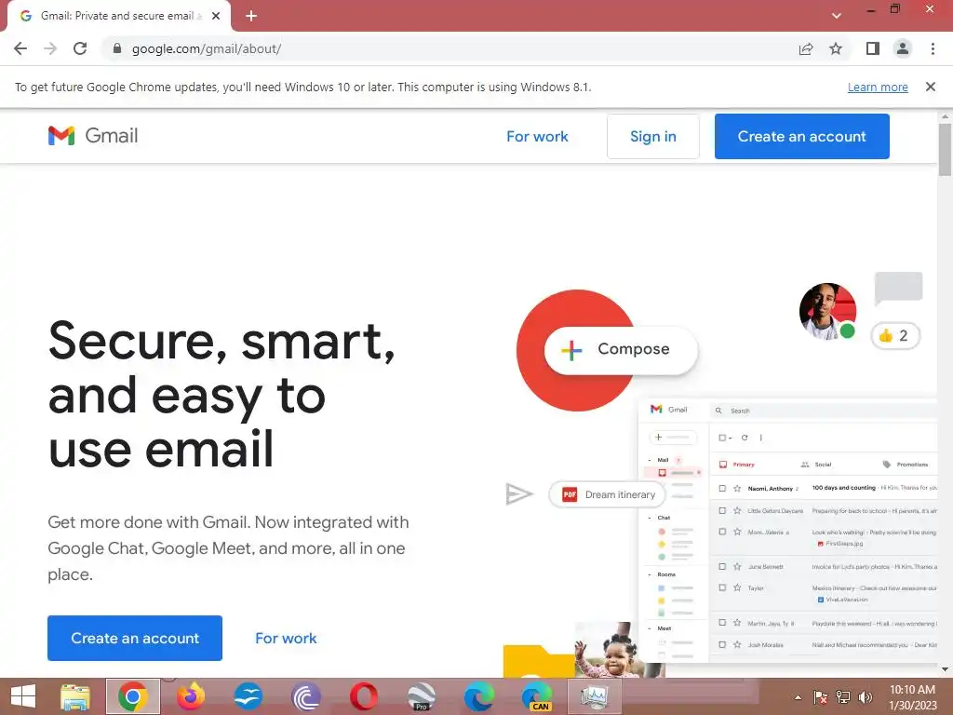Open the Learn more link
Screen dimensions: 953x715
878,87
